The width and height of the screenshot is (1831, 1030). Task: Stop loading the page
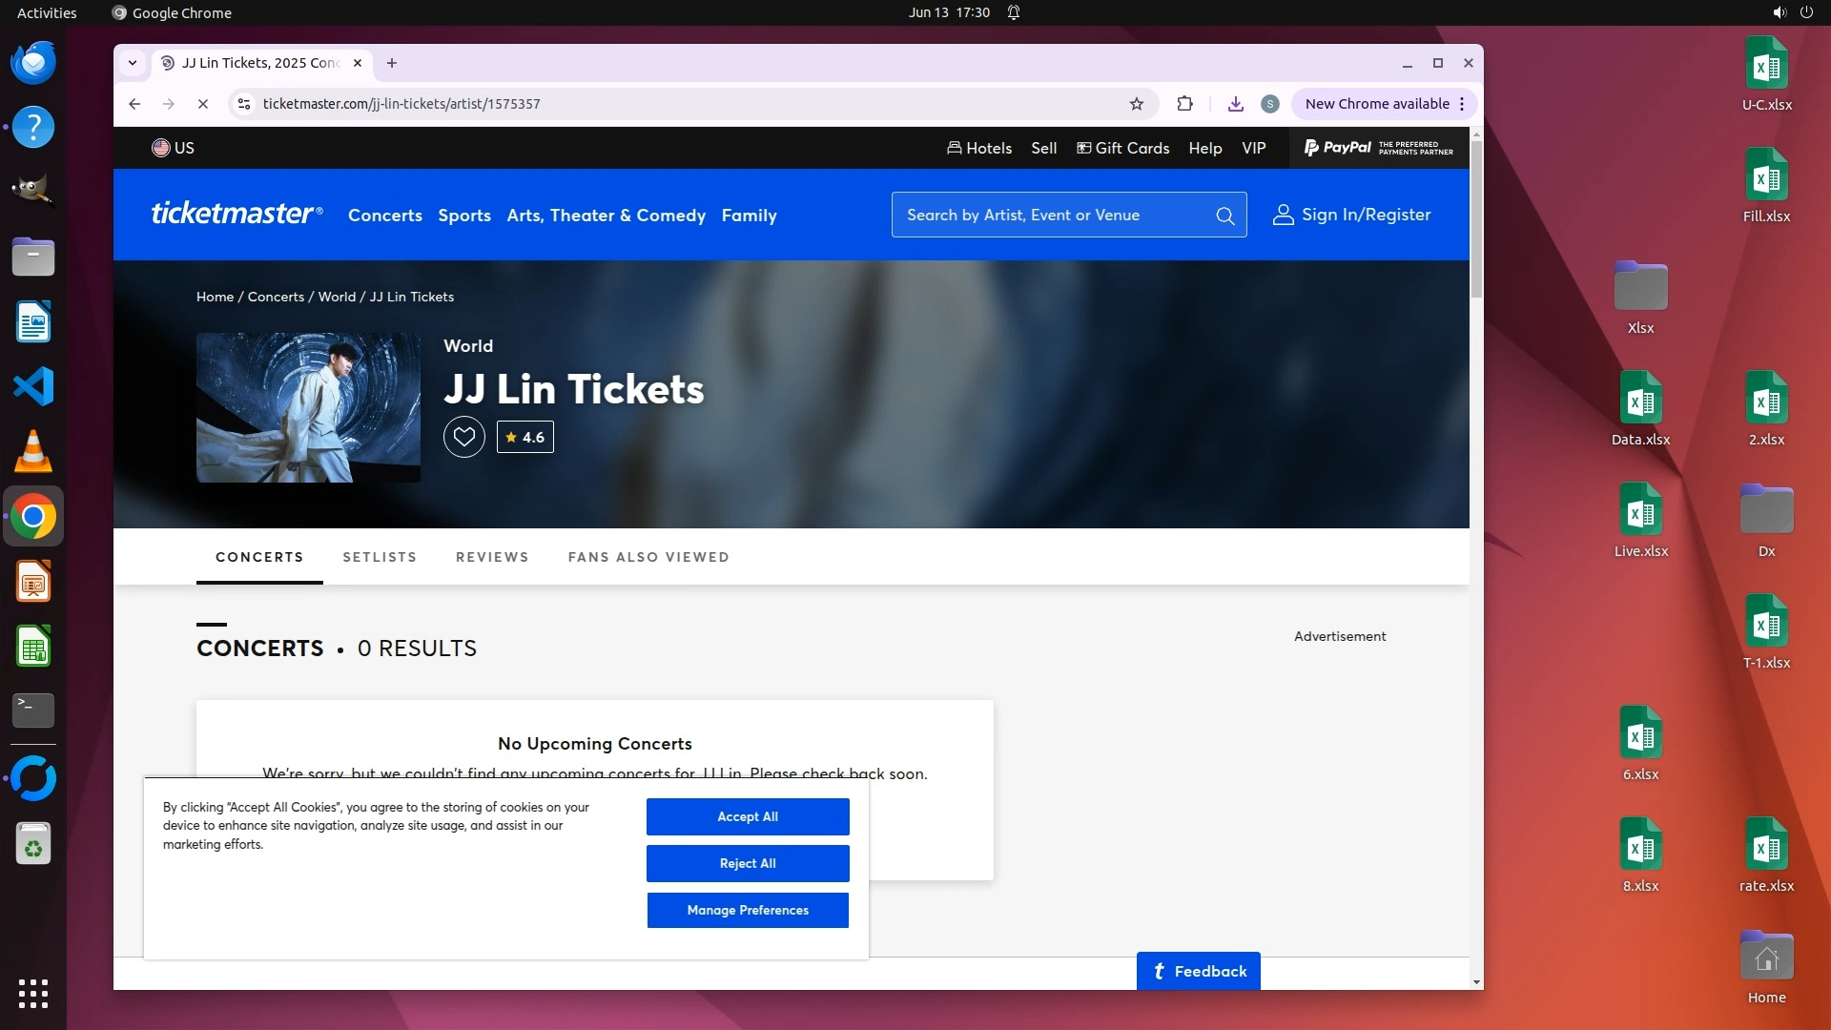(x=202, y=104)
